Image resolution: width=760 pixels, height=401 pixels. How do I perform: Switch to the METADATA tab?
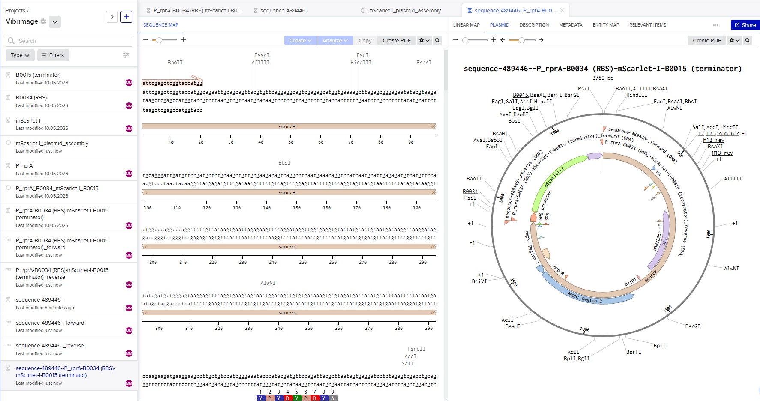pos(571,25)
